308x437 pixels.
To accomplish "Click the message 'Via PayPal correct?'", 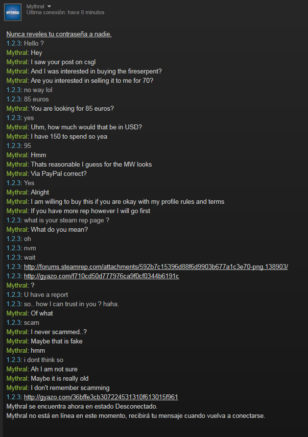I will [59, 173].
